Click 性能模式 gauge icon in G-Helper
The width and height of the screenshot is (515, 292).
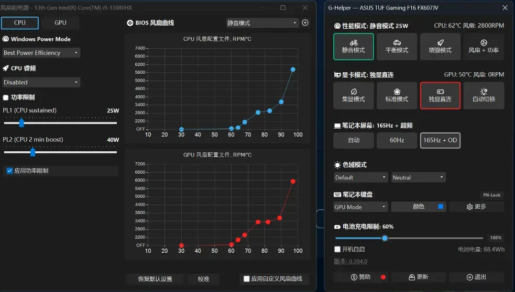337,26
